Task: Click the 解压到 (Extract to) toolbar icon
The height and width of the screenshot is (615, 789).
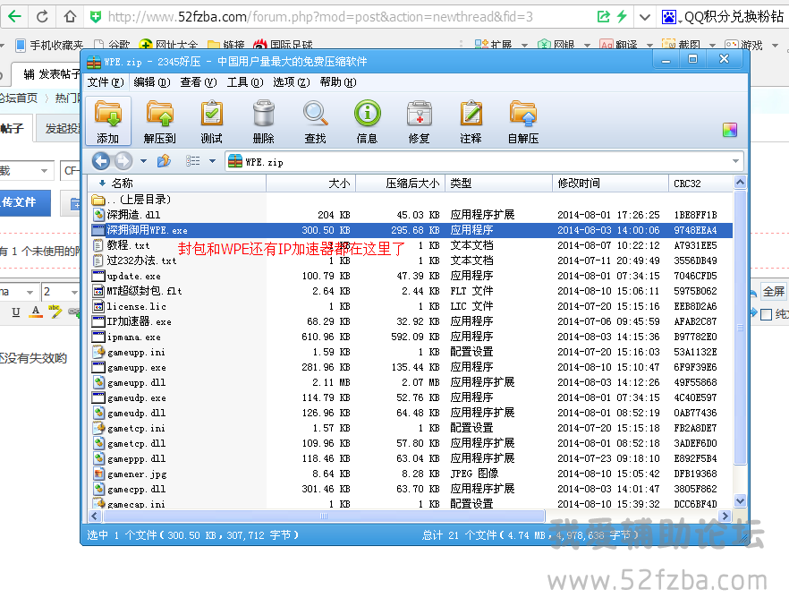Action: 159,120
